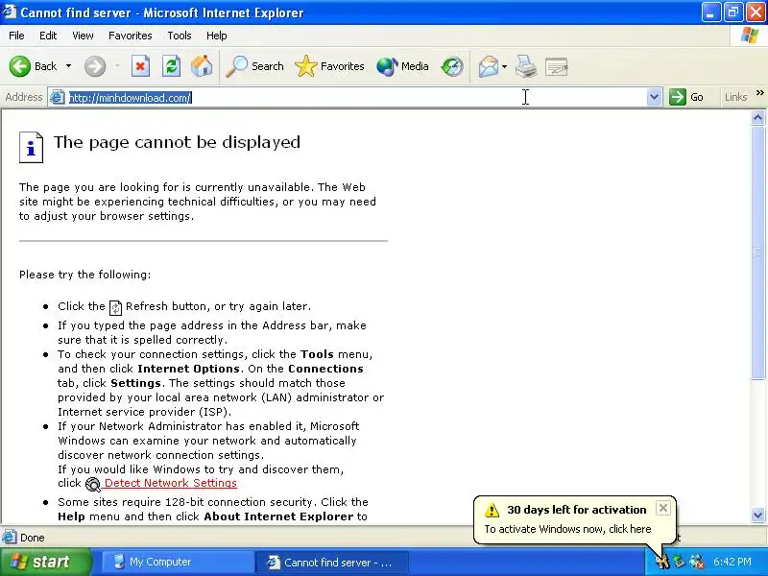This screenshot has width=768, height=576.
Task: Click the system tray clock 6:42 PM
Action: click(732, 562)
